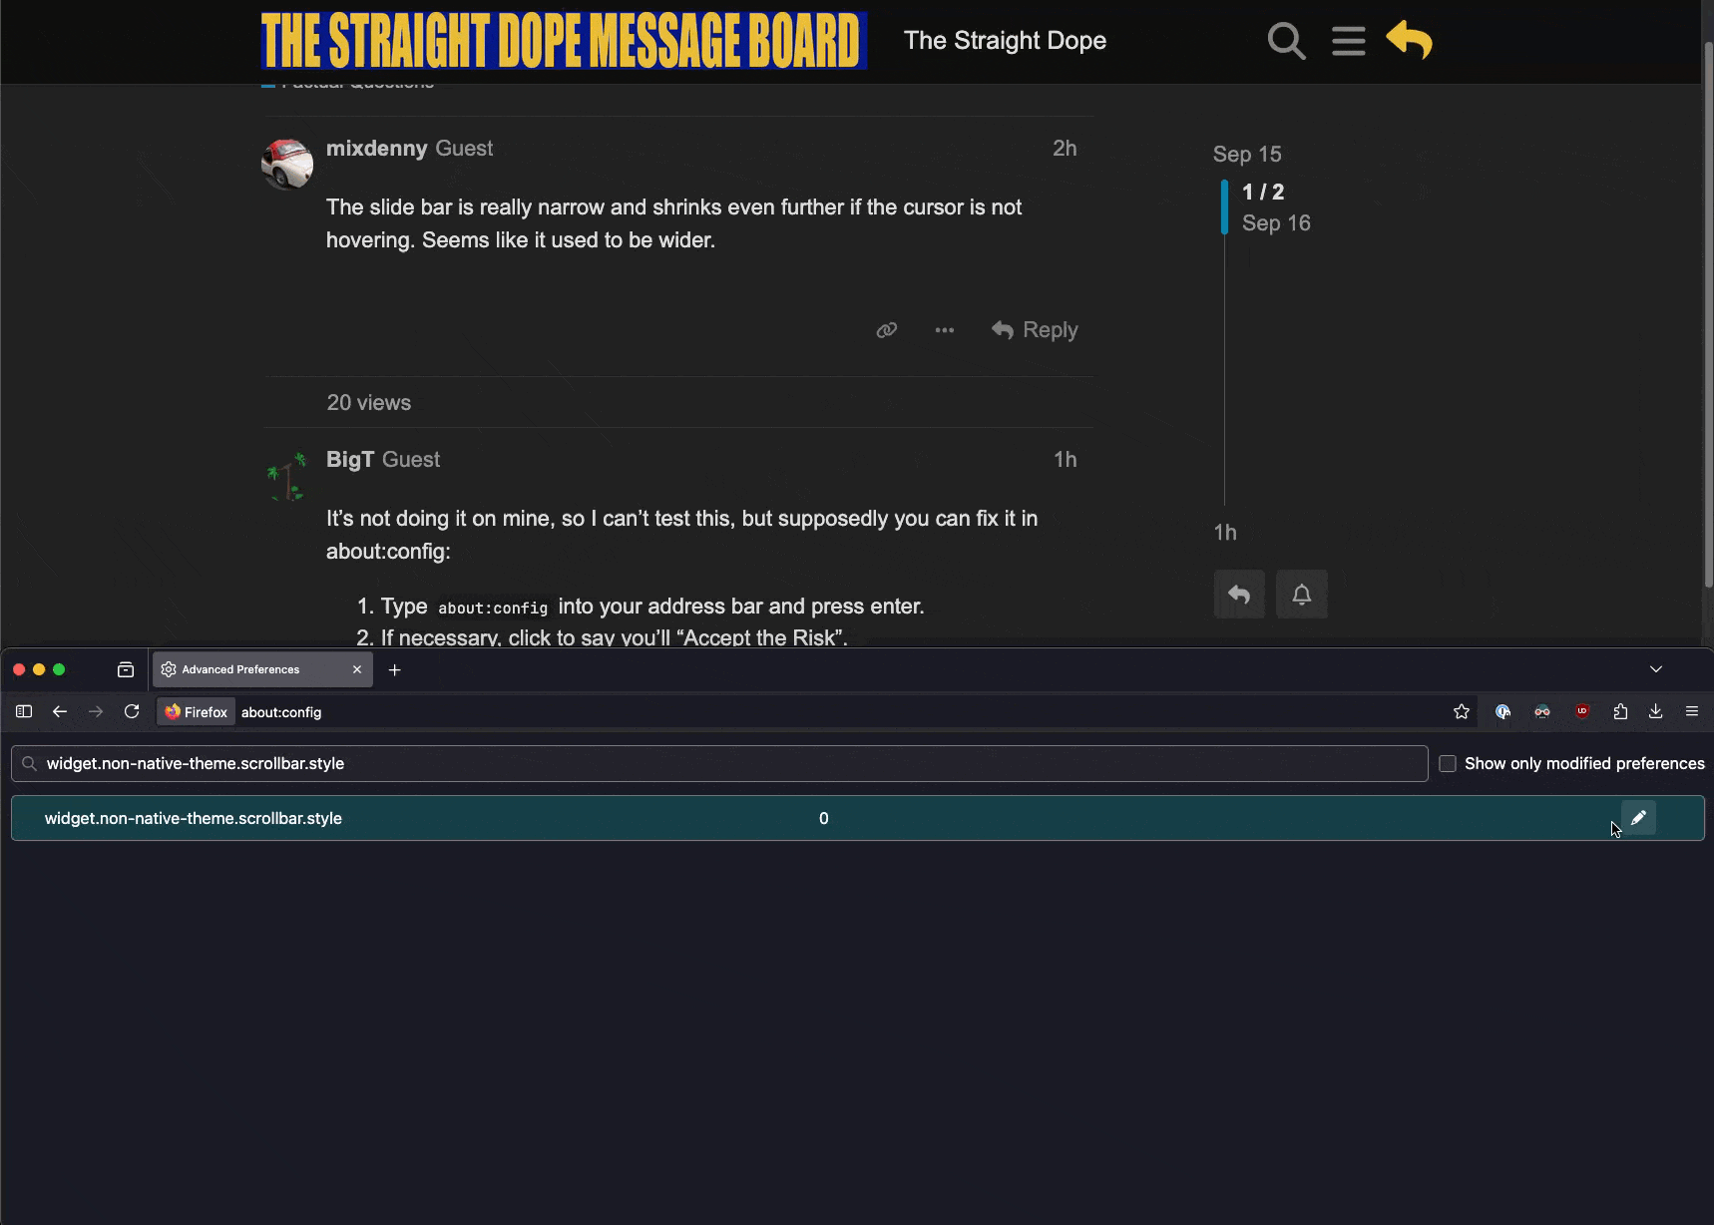Screen dimensions: 1714x1225
Task: Open a new tab in Firefox
Action: (395, 670)
